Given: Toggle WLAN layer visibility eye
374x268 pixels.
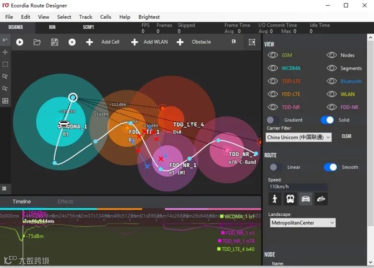Looking at the screenshot, I should [331, 94].
